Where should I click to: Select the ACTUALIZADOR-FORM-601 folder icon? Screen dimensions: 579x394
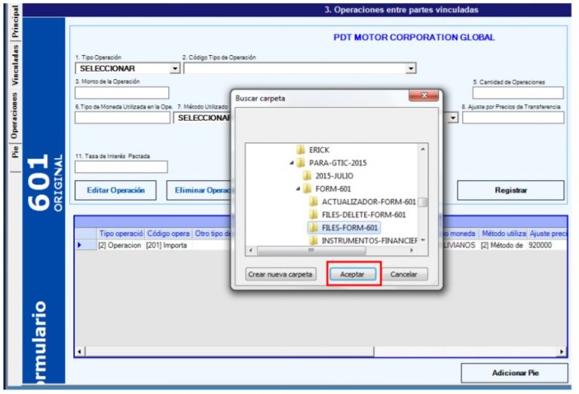point(313,201)
